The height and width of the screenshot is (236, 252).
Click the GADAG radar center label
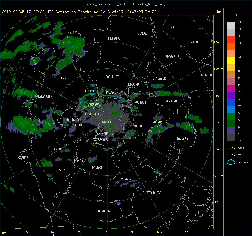click(x=106, y=122)
